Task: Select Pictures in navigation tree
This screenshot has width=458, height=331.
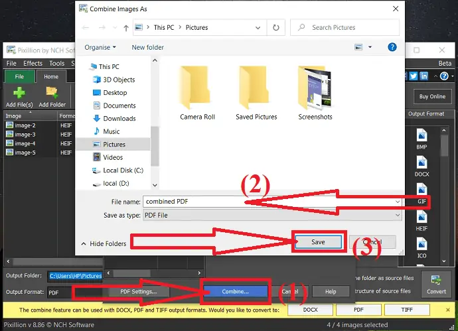Action: pyautogui.click(x=113, y=144)
